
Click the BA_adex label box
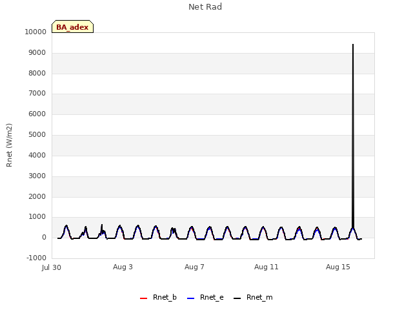coord(72,26)
